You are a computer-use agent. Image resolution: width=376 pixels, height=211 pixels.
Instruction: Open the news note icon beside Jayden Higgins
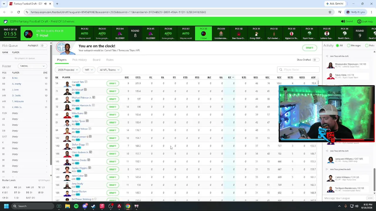coord(90,168)
